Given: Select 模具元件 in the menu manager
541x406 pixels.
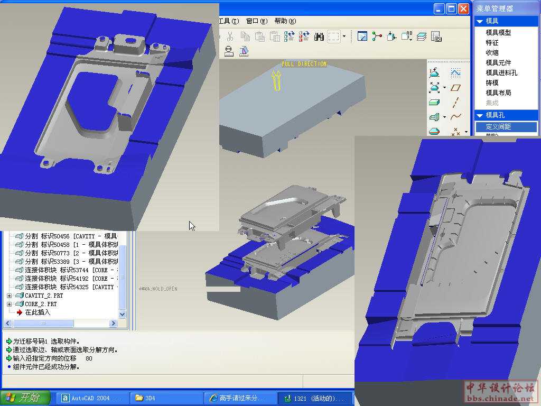Looking at the screenshot, I should tap(498, 62).
